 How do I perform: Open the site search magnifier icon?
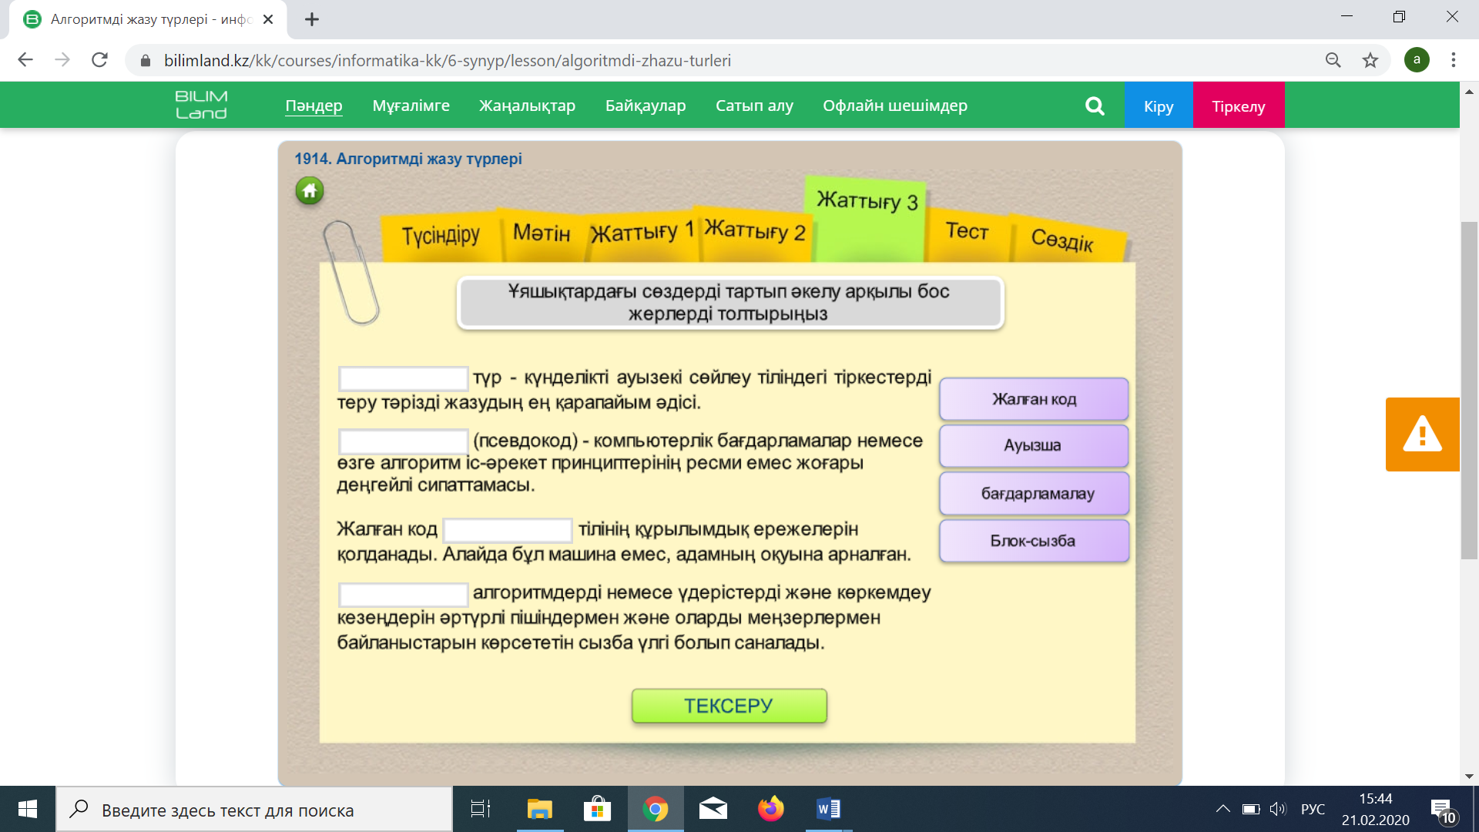click(x=1095, y=106)
